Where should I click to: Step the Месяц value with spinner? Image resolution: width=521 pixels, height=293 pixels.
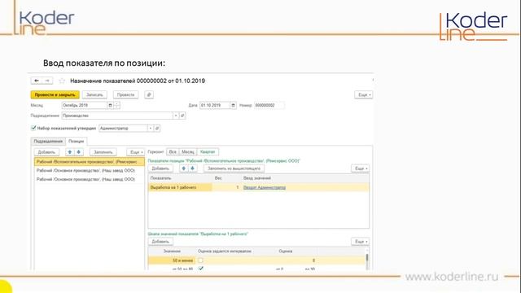pos(116,105)
